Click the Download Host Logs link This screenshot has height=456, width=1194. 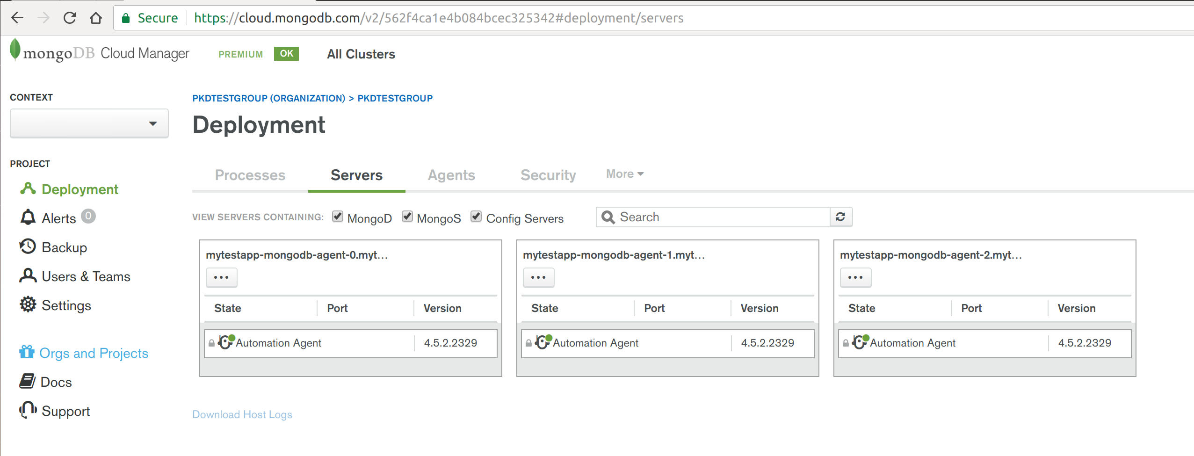tap(242, 414)
